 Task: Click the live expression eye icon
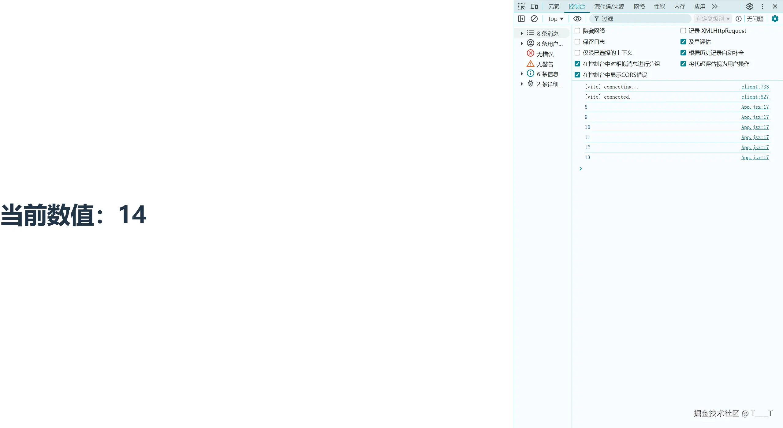(x=577, y=19)
